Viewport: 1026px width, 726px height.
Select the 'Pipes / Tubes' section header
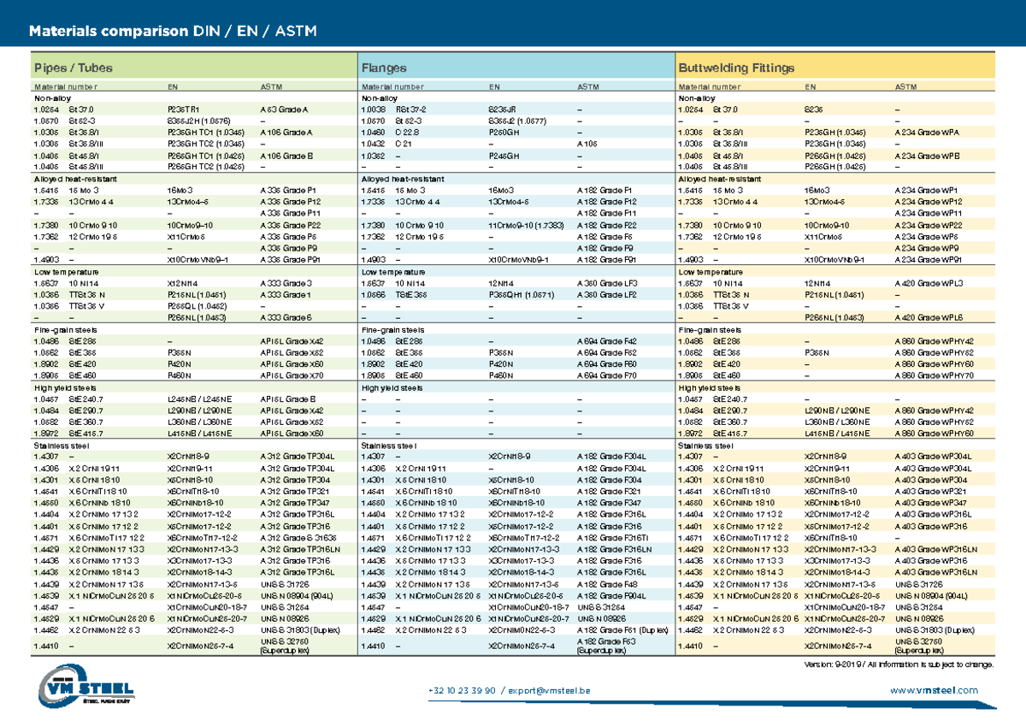[x=73, y=68]
